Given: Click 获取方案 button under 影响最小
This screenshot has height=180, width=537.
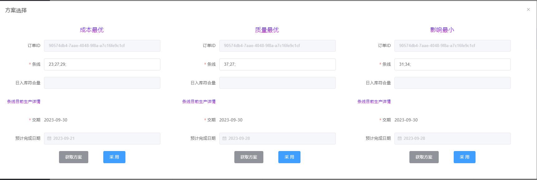Looking at the screenshot, I should point(424,157).
